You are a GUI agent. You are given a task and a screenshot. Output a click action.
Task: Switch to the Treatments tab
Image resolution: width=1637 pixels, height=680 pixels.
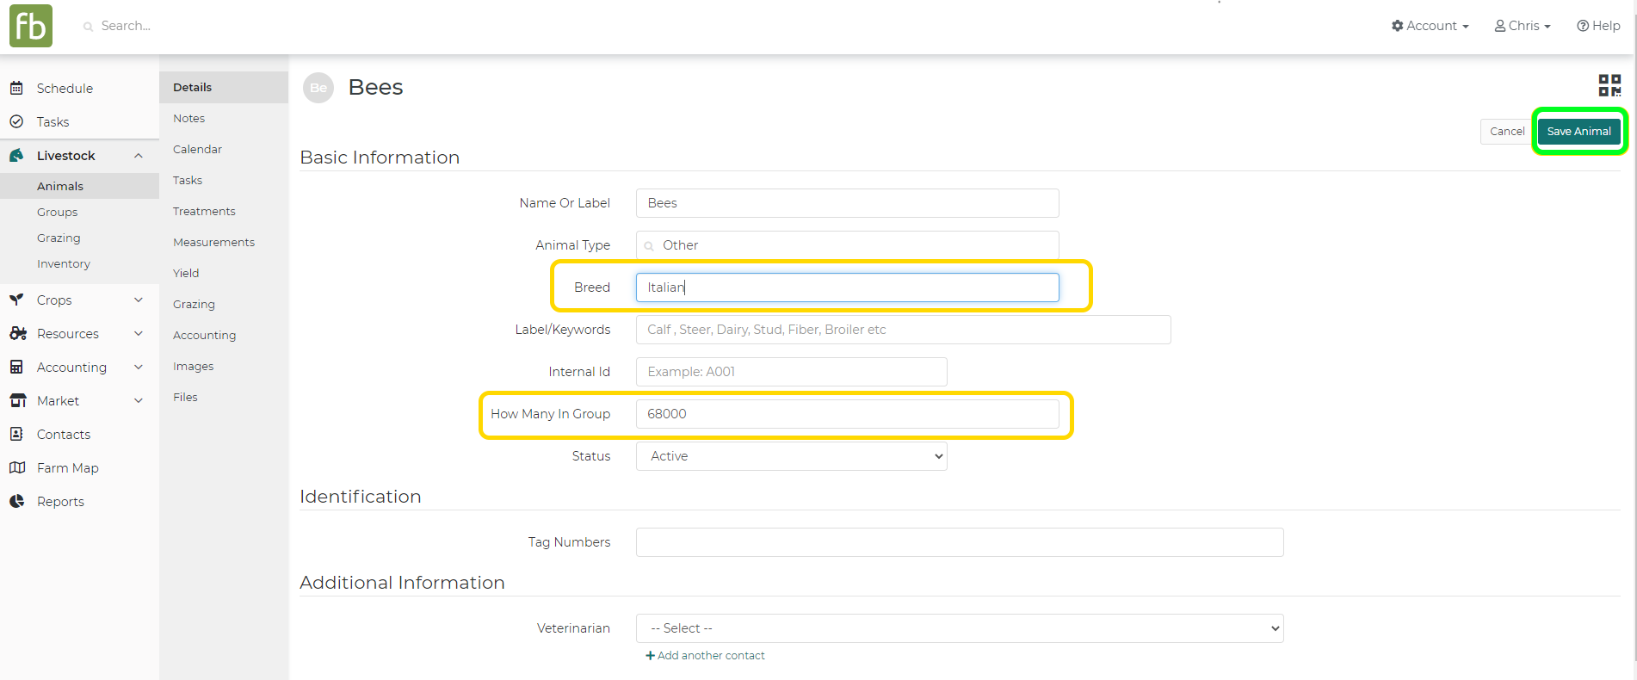(x=204, y=211)
